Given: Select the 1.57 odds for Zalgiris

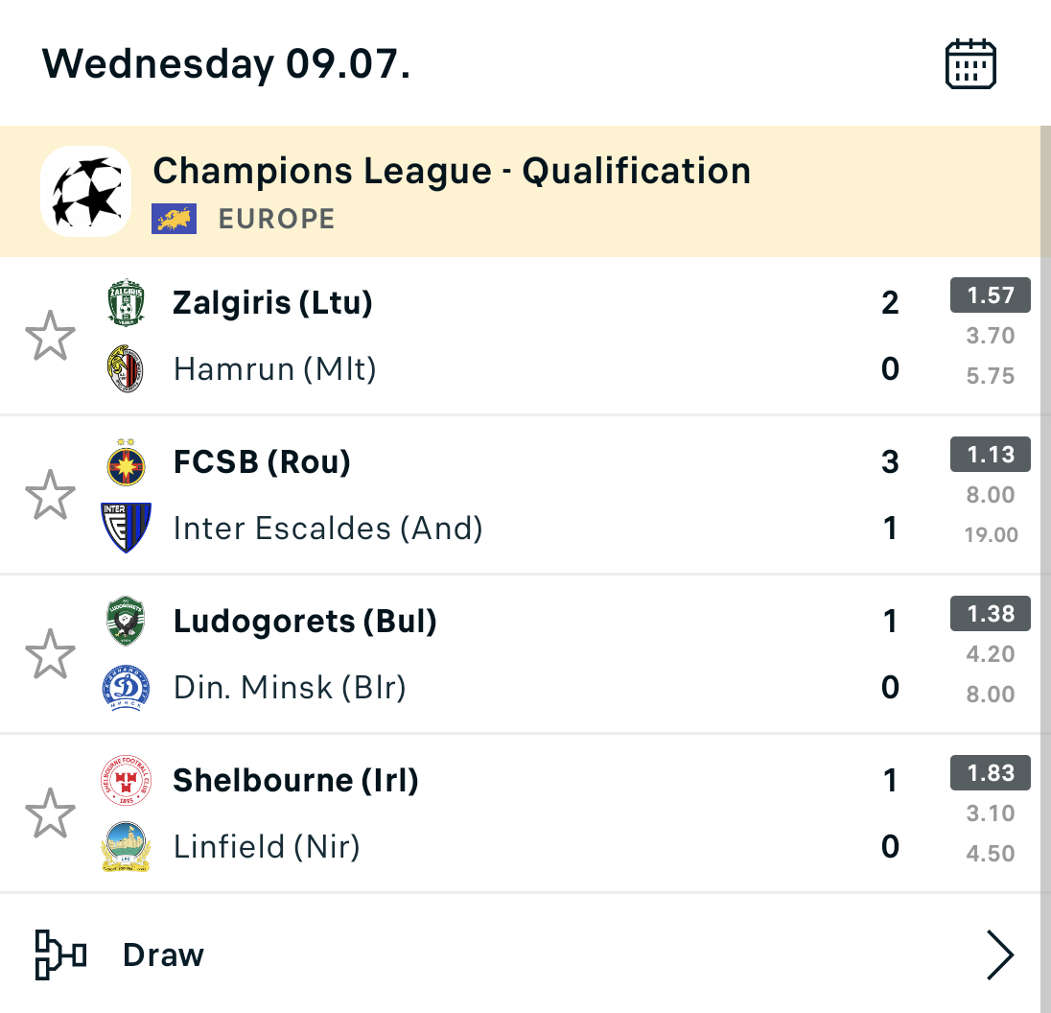Looking at the screenshot, I should [x=990, y=295].
